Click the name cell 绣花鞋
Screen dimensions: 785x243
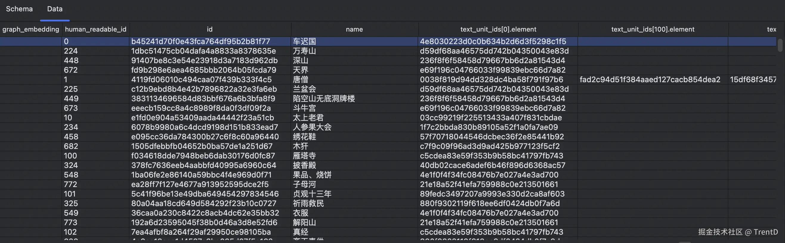[354, 137]
